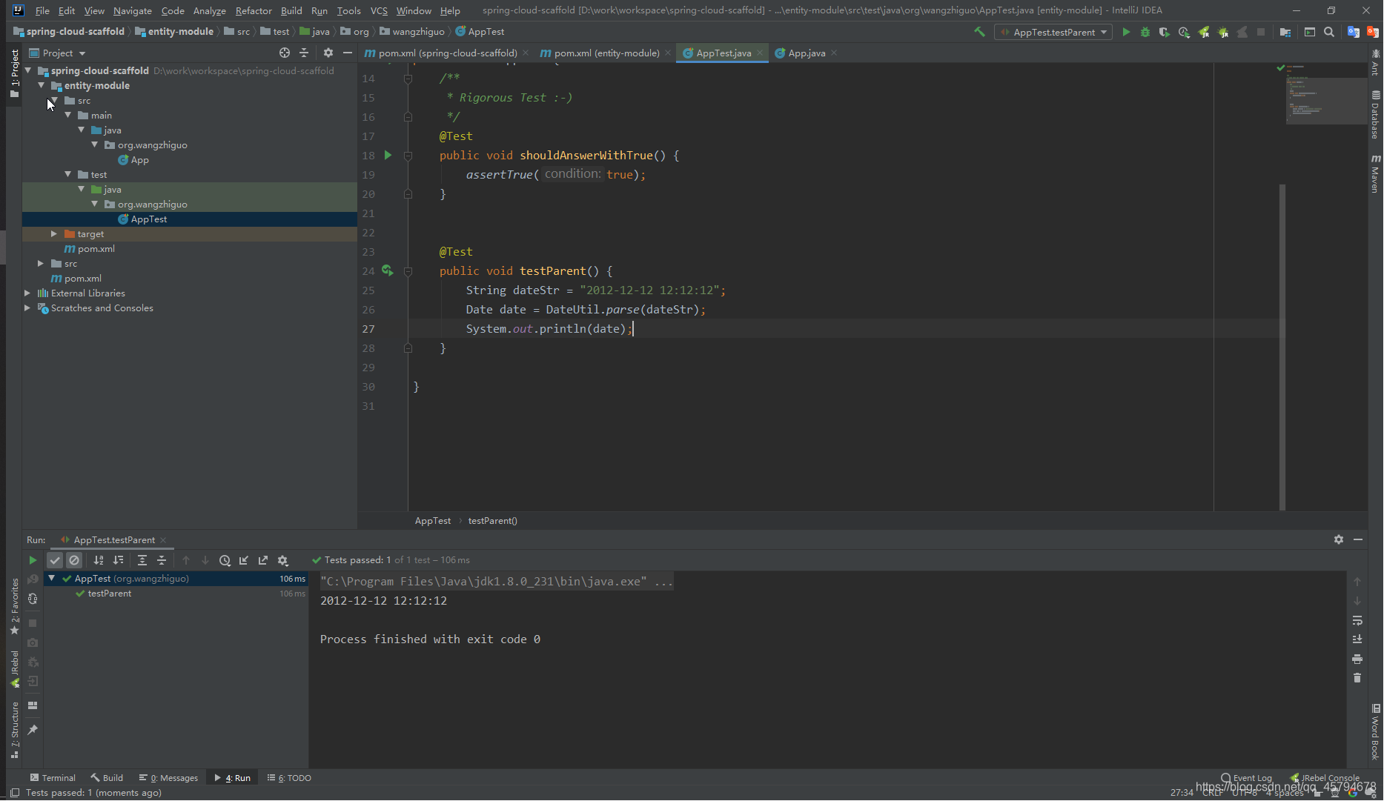This screenshot has height=801, width=1384.
Task: Expand External Libraries node
Action: 27,293
